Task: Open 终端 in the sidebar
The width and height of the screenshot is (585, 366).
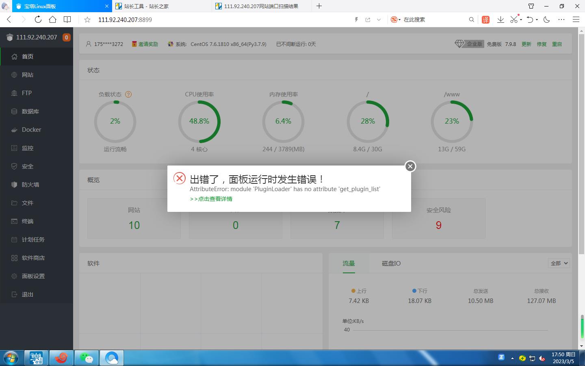Action: point(37,221)
